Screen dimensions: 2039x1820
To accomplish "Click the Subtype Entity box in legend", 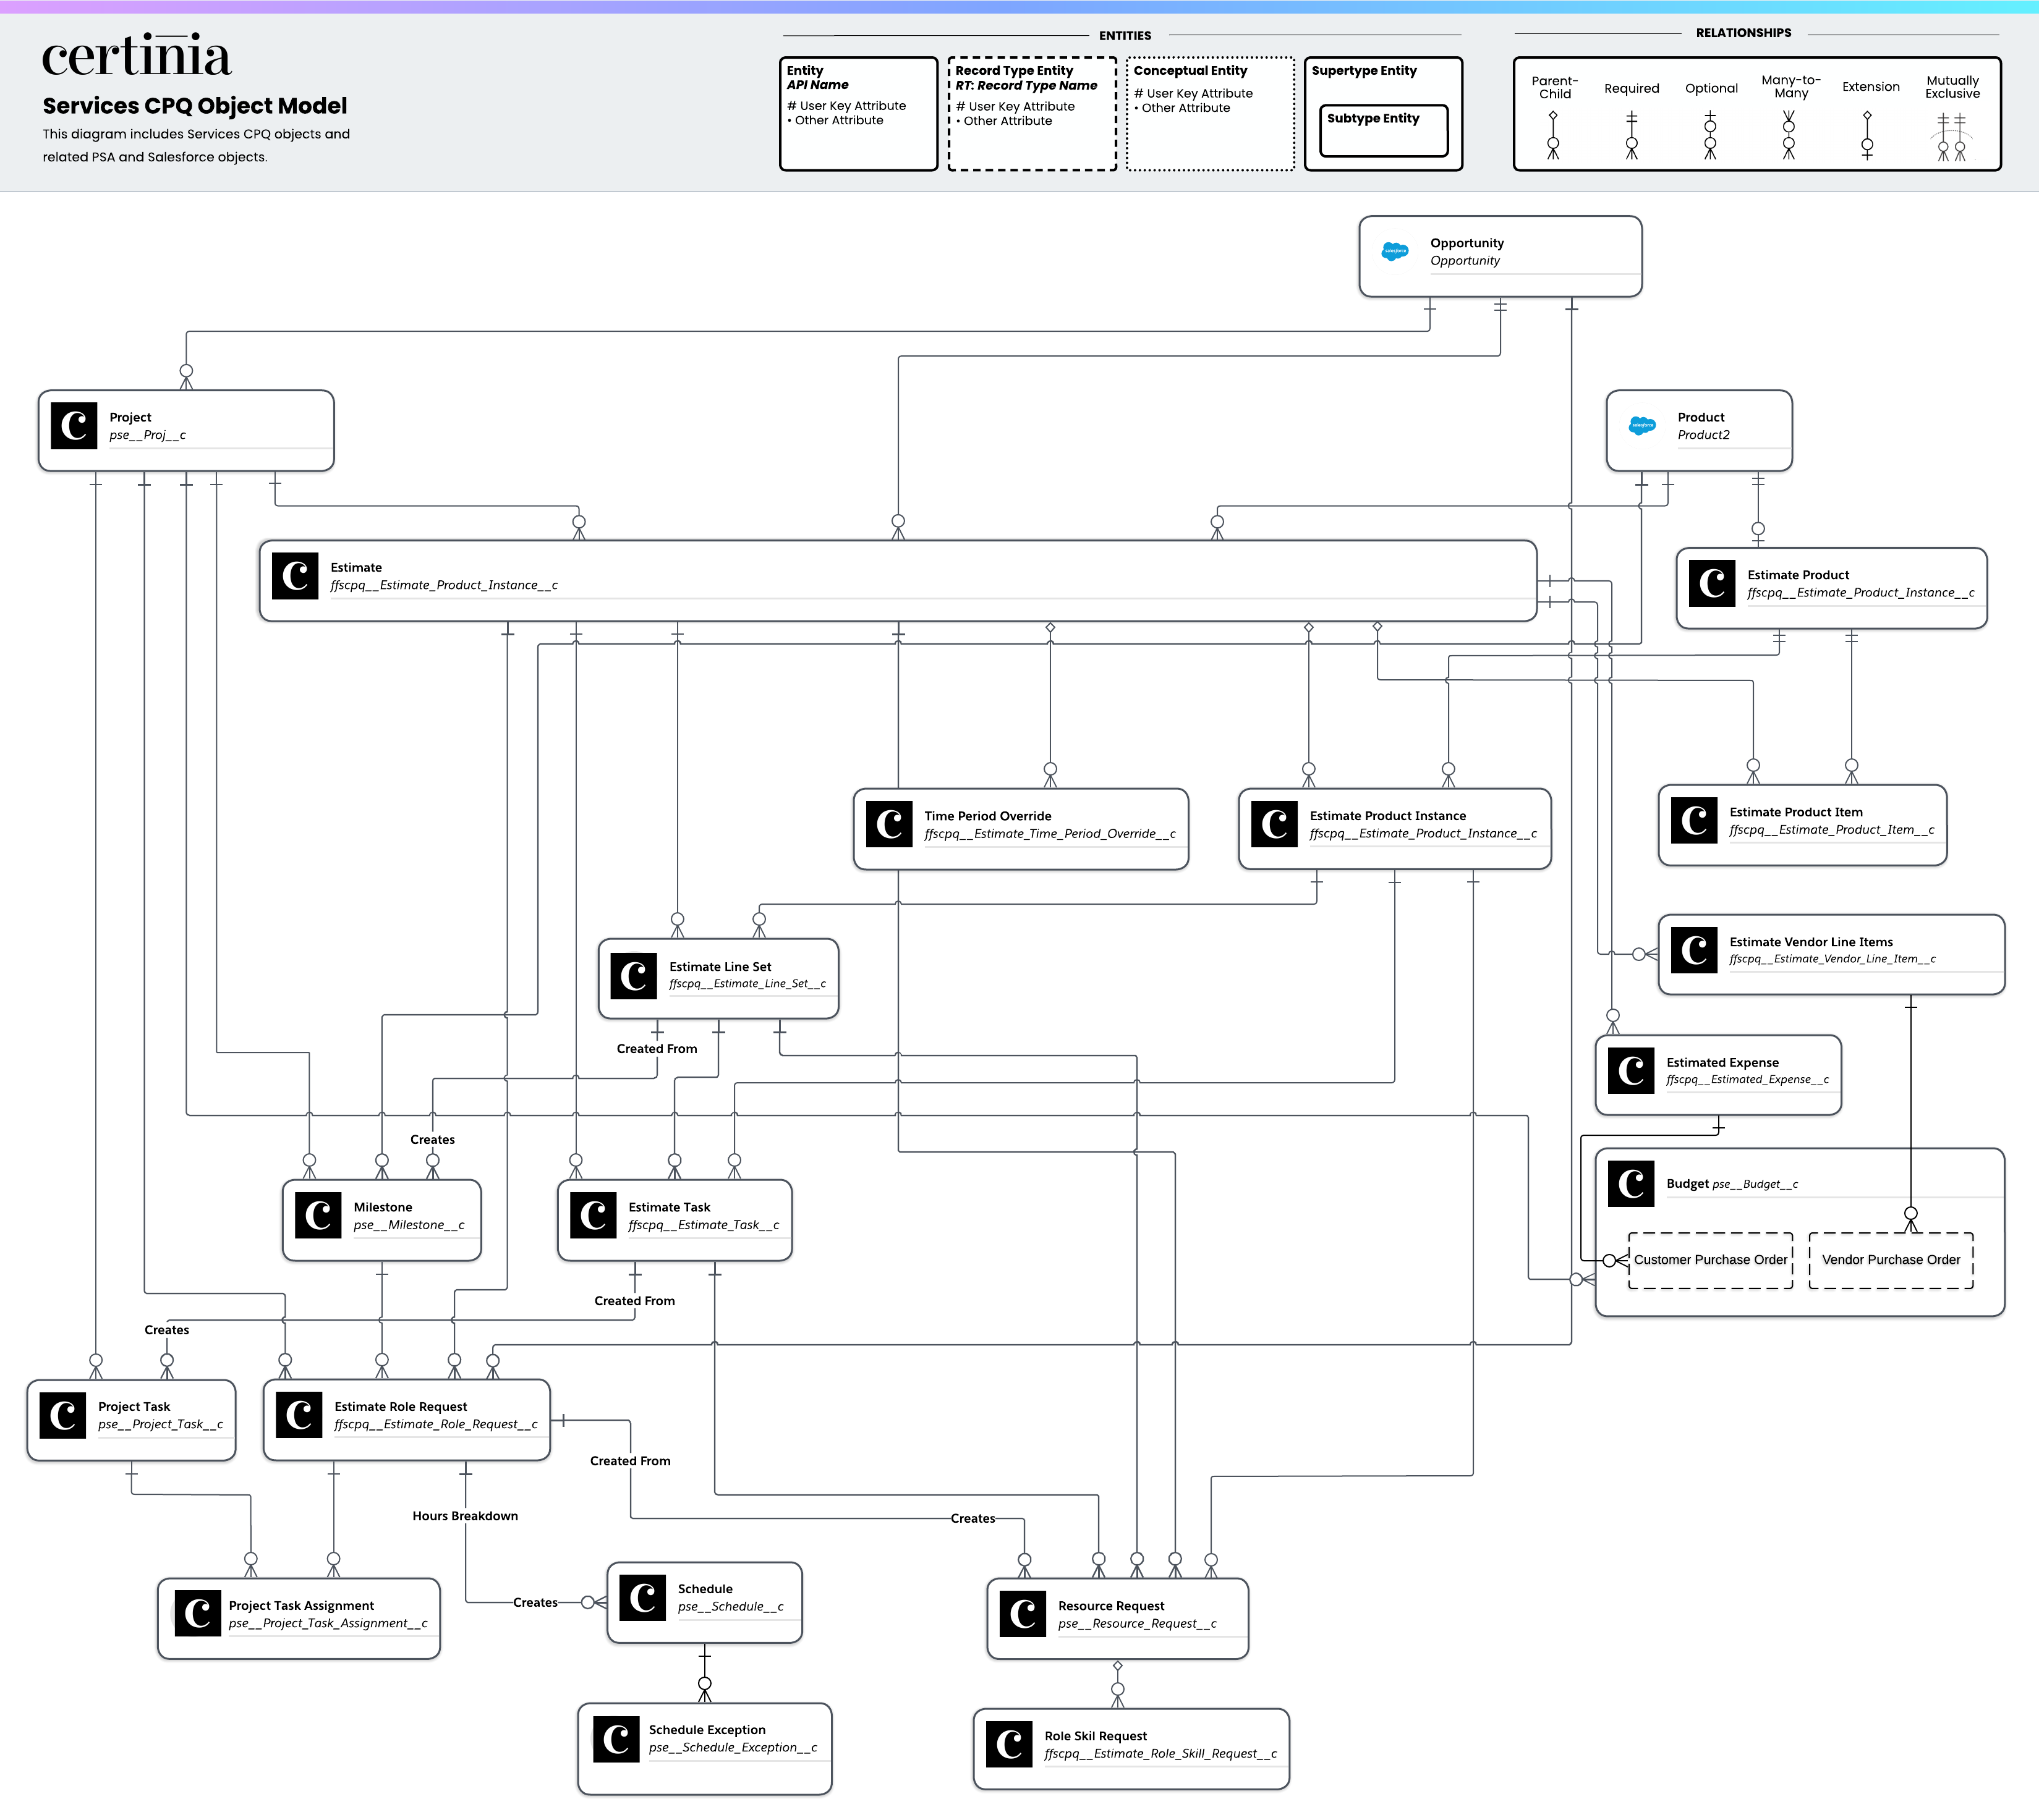I will click(x=1382, y=130).
